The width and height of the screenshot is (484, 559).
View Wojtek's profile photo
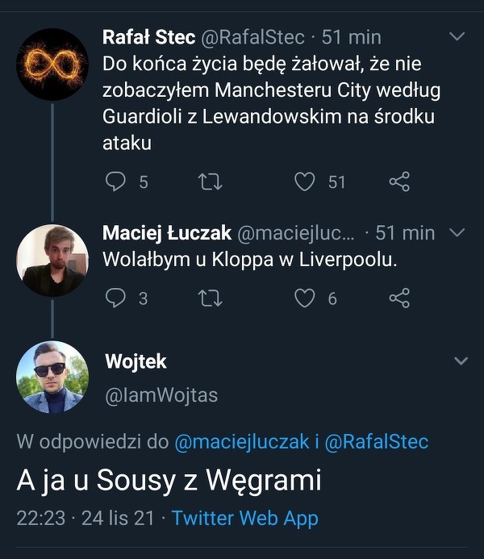[52, 377]
